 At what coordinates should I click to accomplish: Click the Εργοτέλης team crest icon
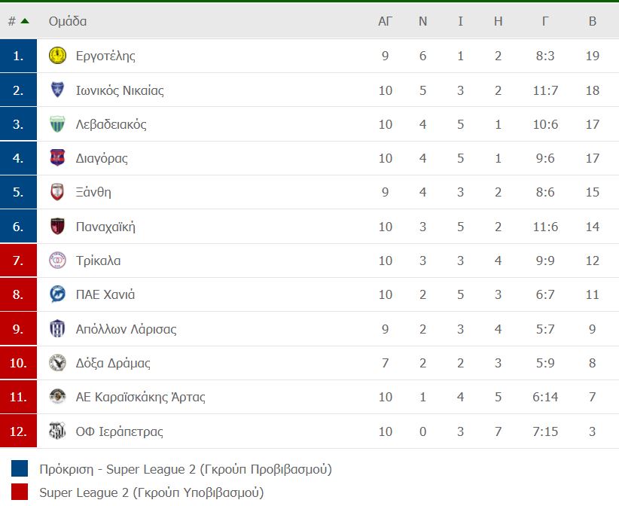click(x=57, y=56)
